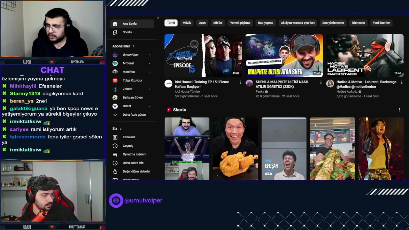The image size is (409, 230).
Task: Open Daha sonra izle clock icon
Action: 115,163
